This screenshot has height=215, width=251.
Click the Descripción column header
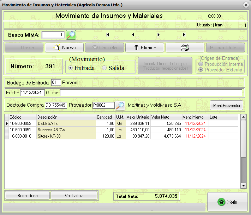(66, 117)
